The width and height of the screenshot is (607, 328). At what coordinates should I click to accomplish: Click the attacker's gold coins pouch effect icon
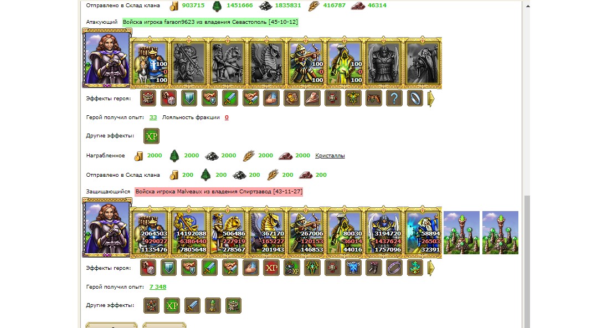(291, 99)
